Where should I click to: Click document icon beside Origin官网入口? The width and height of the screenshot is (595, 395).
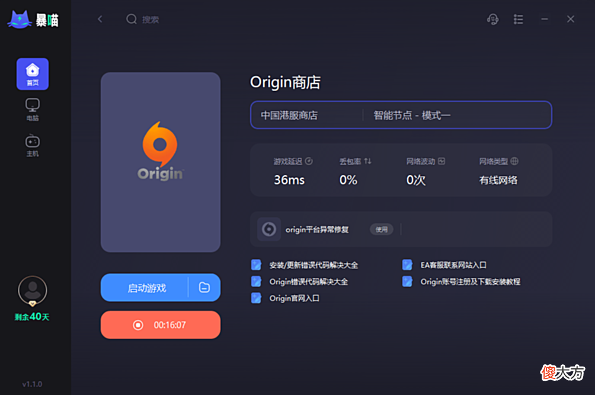256,298
